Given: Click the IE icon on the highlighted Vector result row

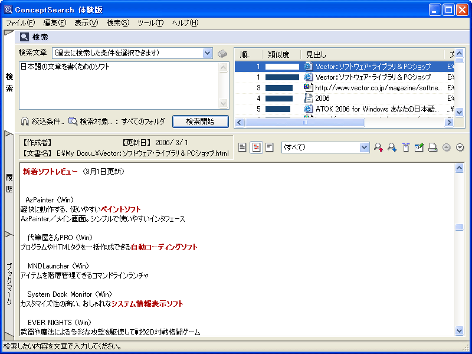Looking at the screenshot, I should tap(308, 66).
